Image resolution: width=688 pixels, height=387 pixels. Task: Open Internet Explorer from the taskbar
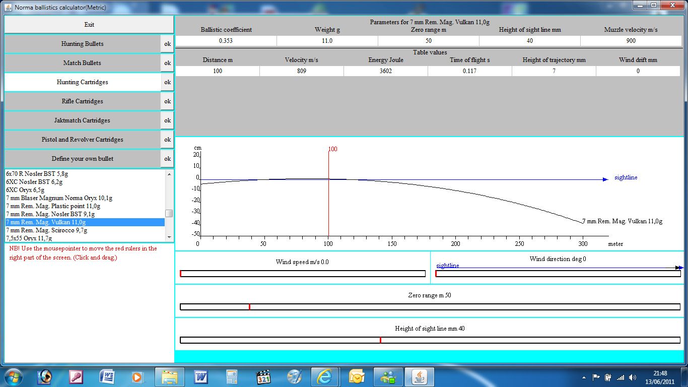pyautogui.click(x=325, y=376)
